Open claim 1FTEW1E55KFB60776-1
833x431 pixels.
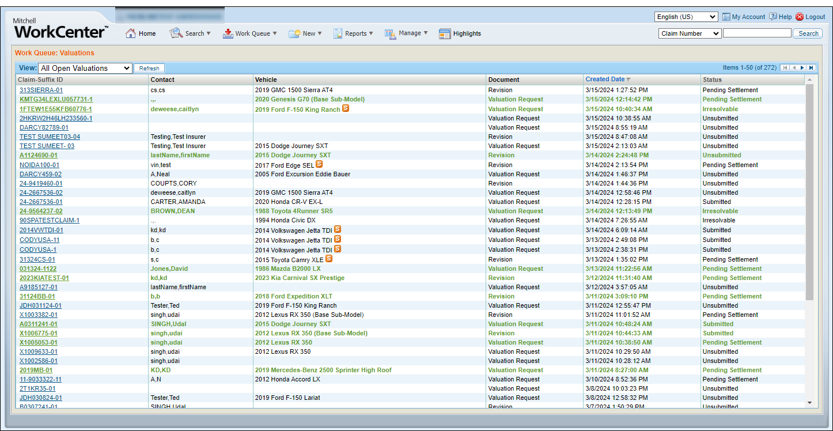(56, 109)
